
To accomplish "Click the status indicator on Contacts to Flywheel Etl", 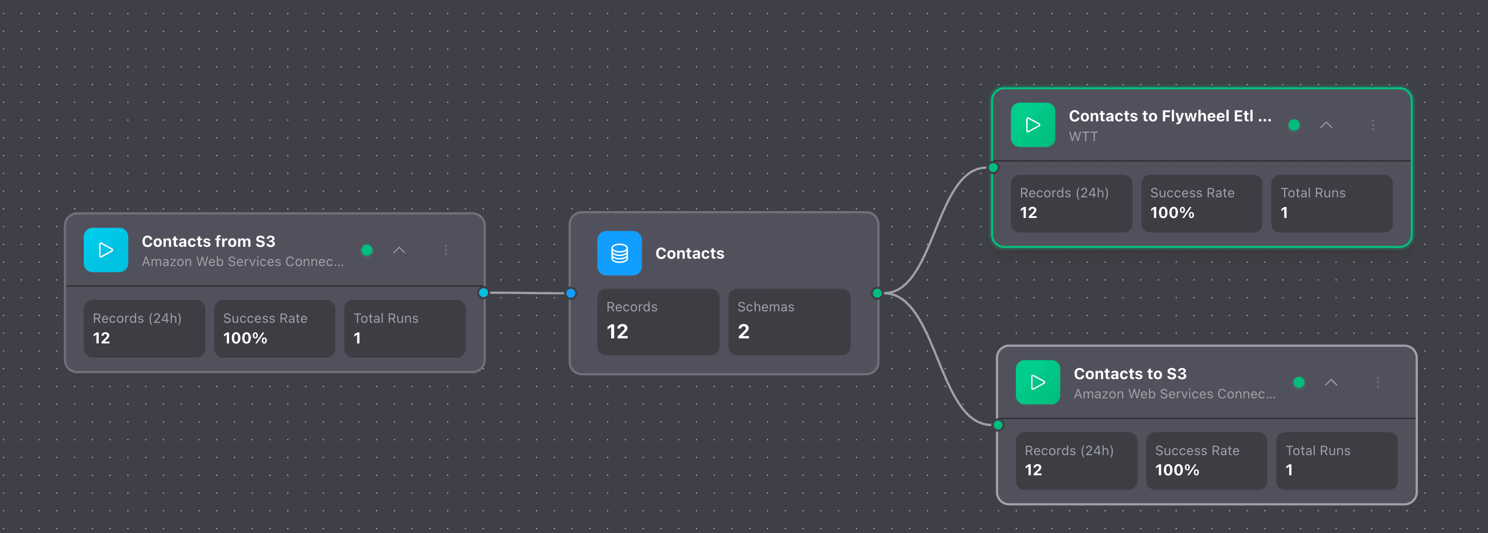I will click(1294, 125).
